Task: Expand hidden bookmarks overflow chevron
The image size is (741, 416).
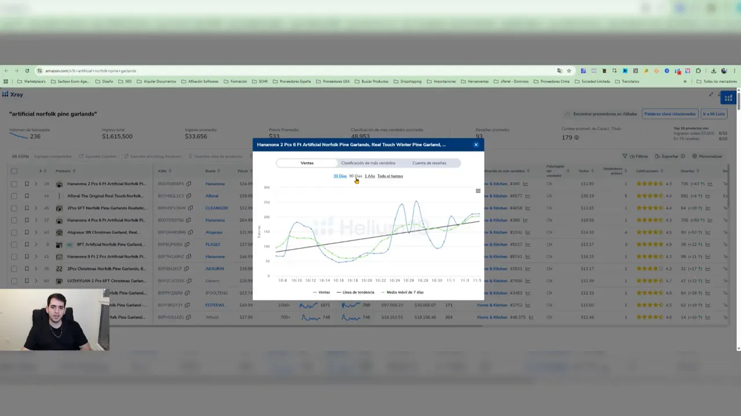Action: pyautogui.click(x=685, y=81)
